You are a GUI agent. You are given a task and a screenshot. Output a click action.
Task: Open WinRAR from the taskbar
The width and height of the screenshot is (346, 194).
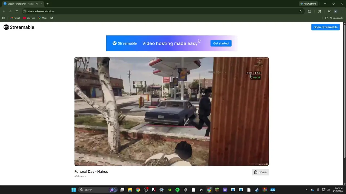click(x=264, y=190)
